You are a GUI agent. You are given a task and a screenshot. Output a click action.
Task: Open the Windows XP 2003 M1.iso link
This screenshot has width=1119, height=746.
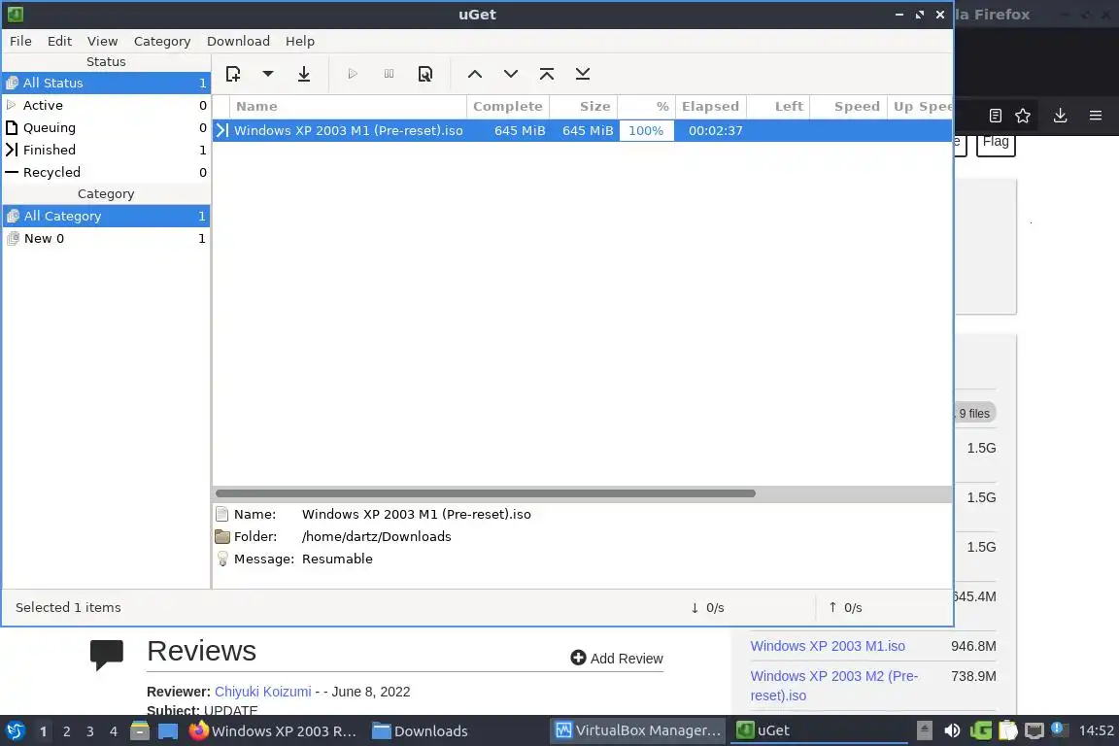point(828,646)
